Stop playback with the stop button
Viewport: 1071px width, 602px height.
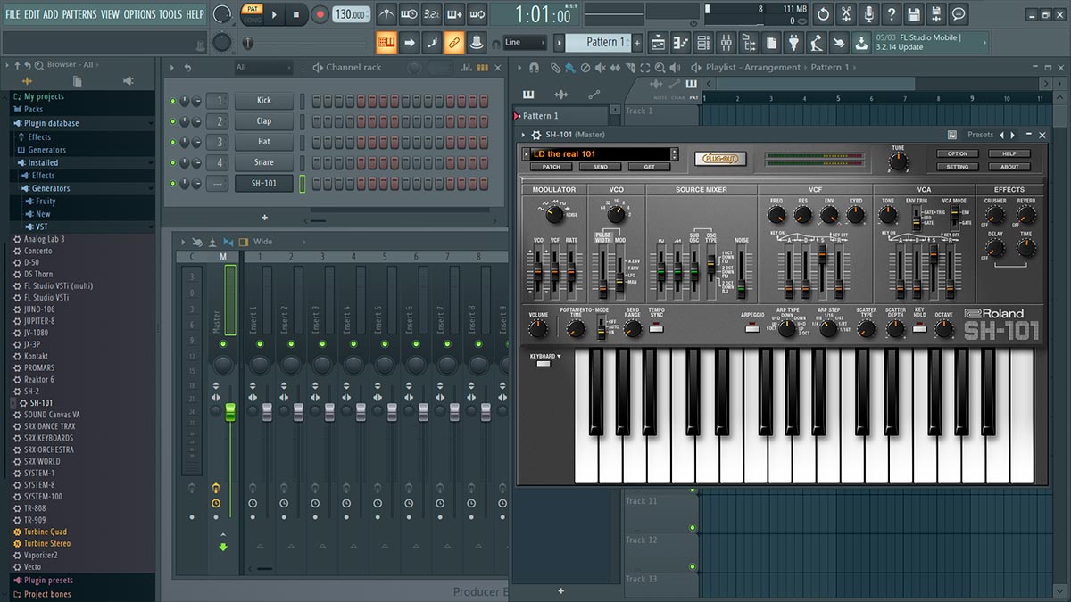pyautogui.click(x=296, y=14)
